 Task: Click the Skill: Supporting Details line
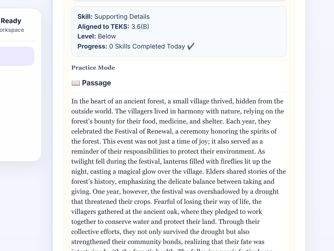pos(114,17)
